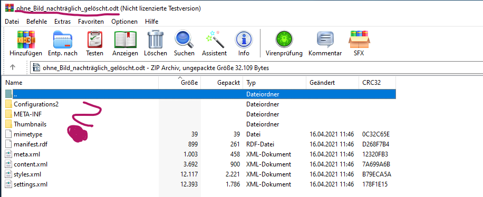This screenshot has height=197, width=483.
Task: Click CRC32 value D268F7B4
Action: 376,144
